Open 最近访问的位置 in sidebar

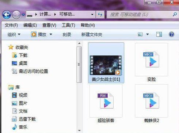[x=30, y=71]
